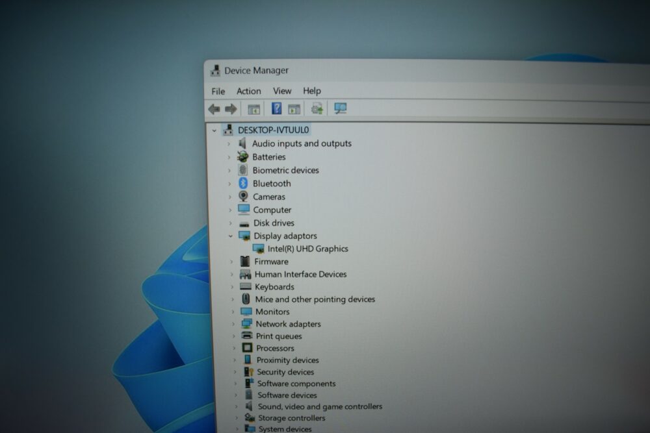Collapse the DESKTOP-IVTUUL0 root node

[x=214, y=130]
